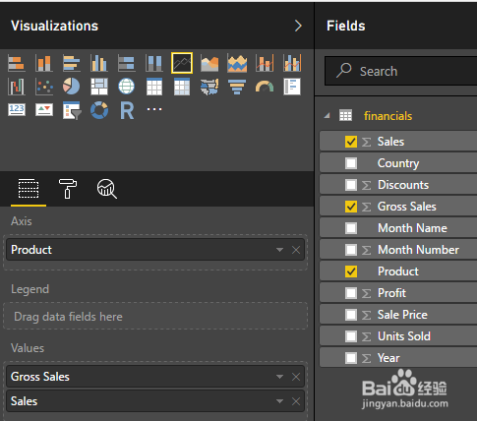Remove Gross Sales from Values
This screenshot has height=421, width=477.
click(296, 377)
